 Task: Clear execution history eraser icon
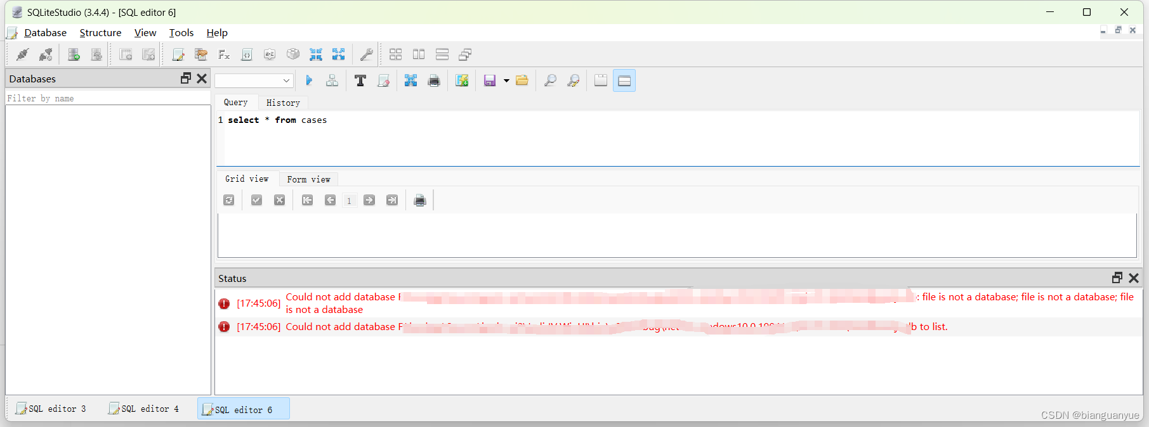383,80
